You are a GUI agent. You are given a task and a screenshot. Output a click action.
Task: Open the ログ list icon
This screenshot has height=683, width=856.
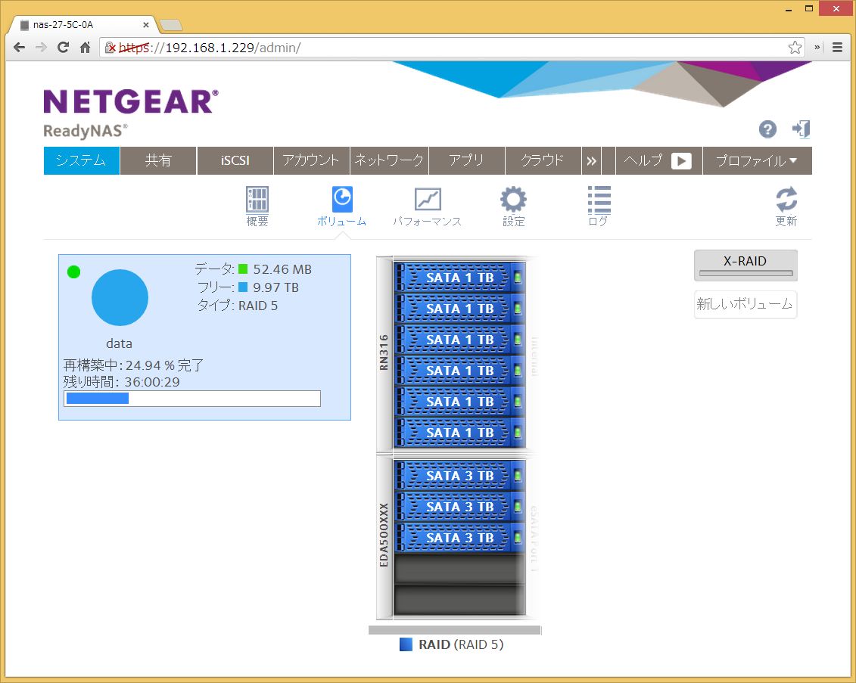tap(599, 200)
